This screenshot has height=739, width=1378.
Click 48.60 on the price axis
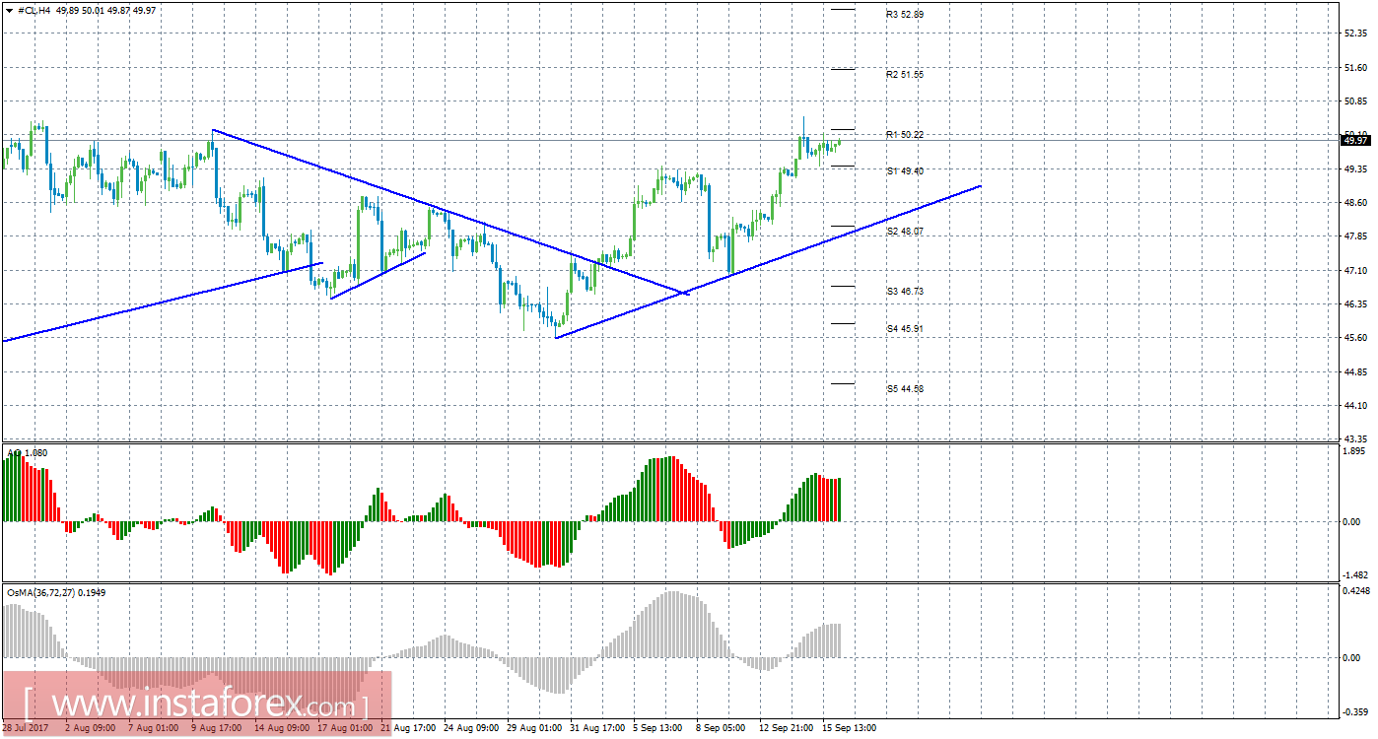pyautogui.click(x=1356, y=203)
